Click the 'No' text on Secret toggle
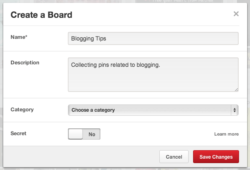The height and width of the screenshot is (170, 250). 92,134
